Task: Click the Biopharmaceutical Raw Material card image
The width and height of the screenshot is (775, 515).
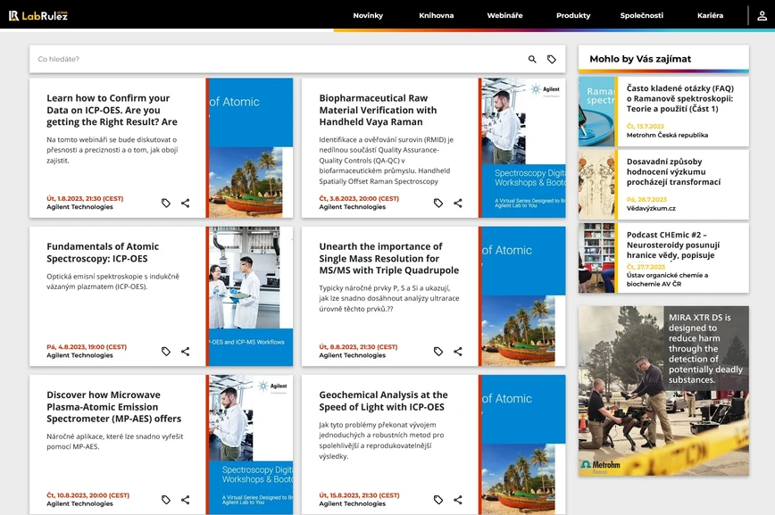Action: (x=523, y=148)
